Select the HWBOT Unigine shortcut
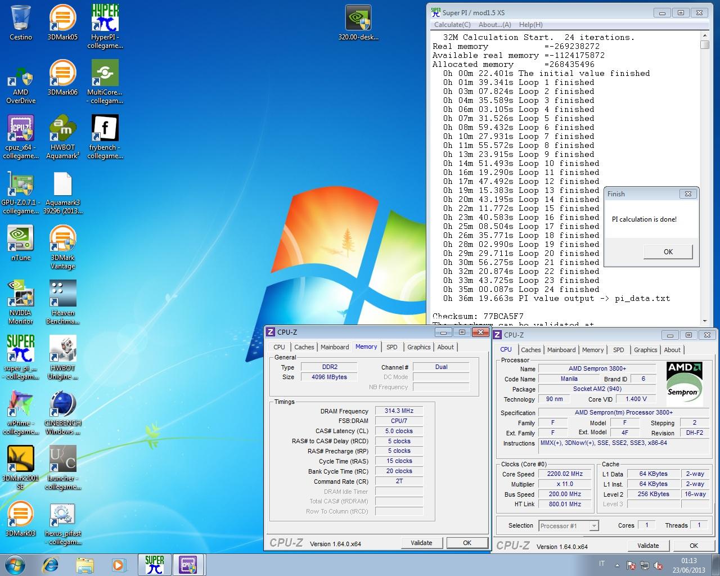The width and height of the screenshot is (720, 576). click(x=62, y=358)
